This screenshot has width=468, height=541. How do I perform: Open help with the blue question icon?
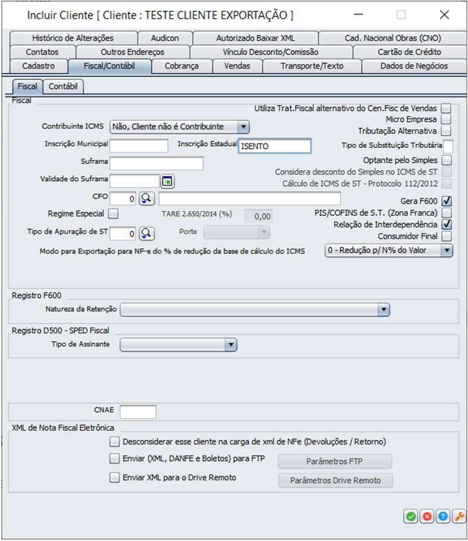tap(443, 516)
